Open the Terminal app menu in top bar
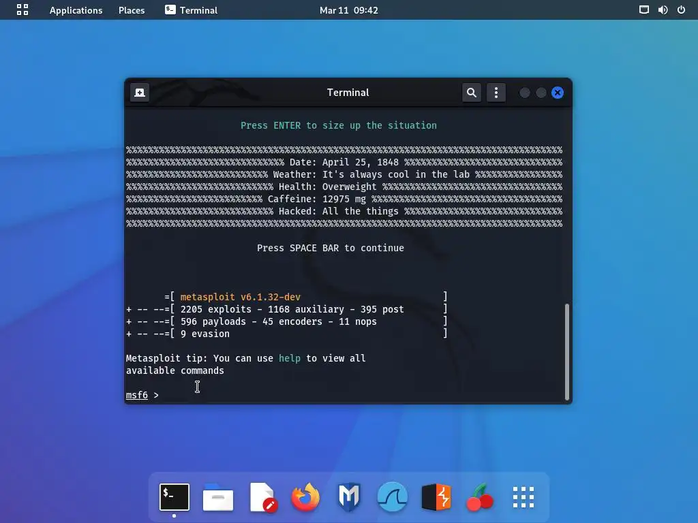 pyautogui.click(x=191, y=10)
